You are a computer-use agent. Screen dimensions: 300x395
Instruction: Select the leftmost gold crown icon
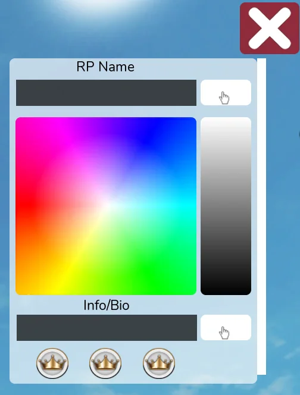[x=52, y=363]
